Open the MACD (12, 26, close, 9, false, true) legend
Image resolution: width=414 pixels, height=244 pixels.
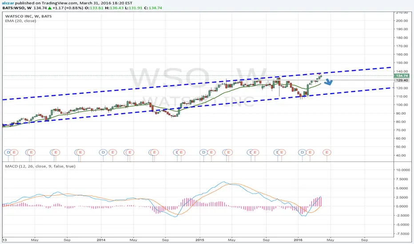40,166
